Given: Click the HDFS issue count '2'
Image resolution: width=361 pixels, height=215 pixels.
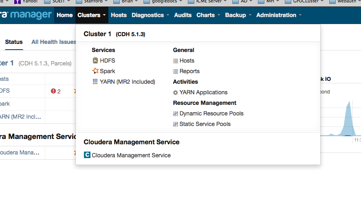Looking at the screenshot, I should pyautogui.click(x=59, y=91).
